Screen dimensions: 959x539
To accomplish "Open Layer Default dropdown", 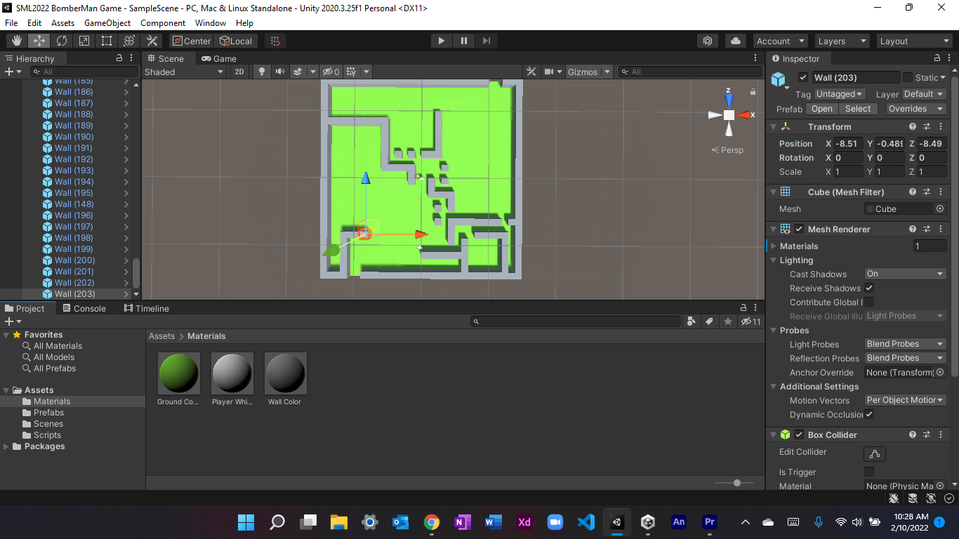I will pos(924,94).
